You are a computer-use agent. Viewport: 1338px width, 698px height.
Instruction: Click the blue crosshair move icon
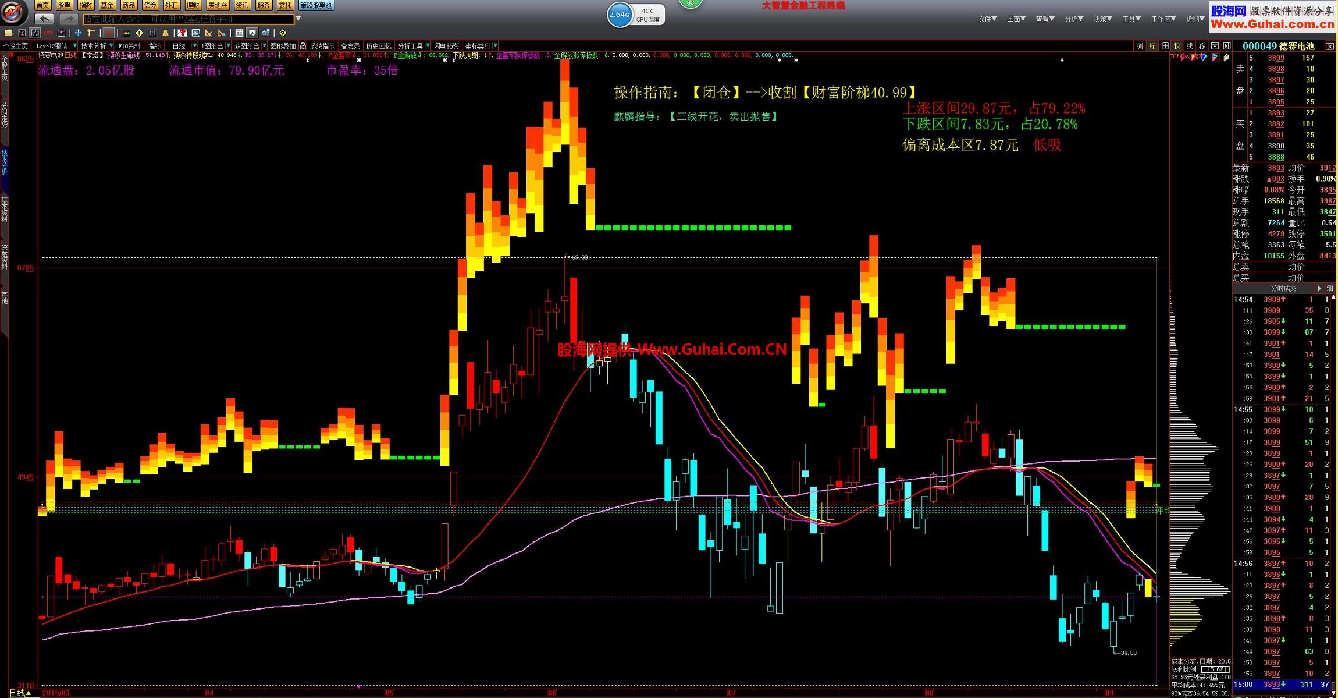click(78, 33)
